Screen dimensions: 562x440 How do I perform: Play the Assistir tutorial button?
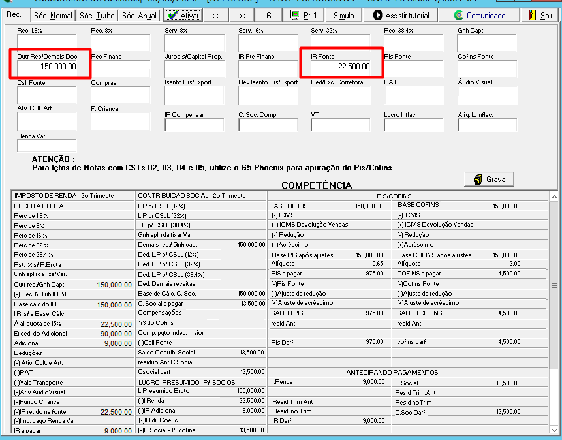tap(401, 16)
